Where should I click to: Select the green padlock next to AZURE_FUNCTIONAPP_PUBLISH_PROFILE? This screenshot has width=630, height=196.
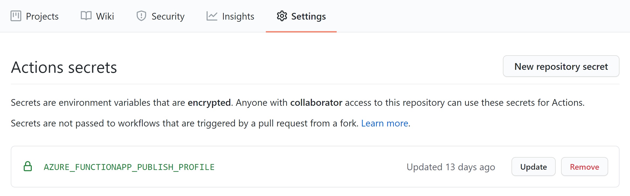[x=28, y=166]
